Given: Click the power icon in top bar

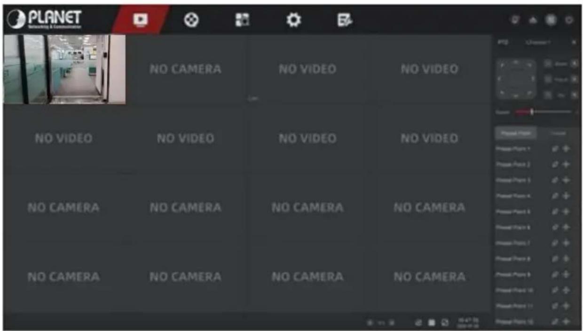Looking at the screenshot, I should pyautogui.click(x=570, y=20).
